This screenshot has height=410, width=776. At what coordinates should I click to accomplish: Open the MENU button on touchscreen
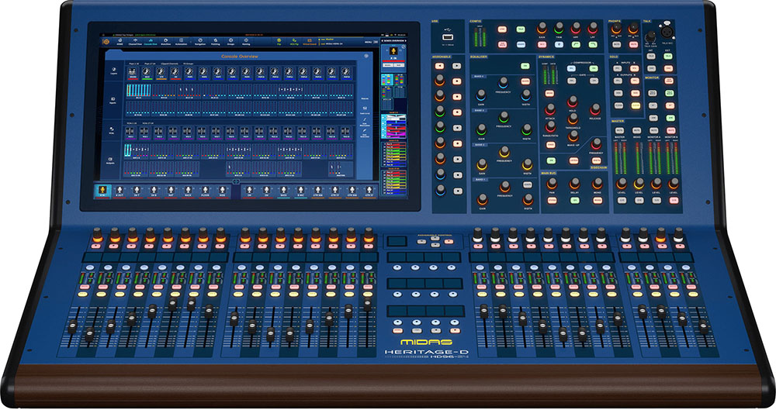(369, 42)
